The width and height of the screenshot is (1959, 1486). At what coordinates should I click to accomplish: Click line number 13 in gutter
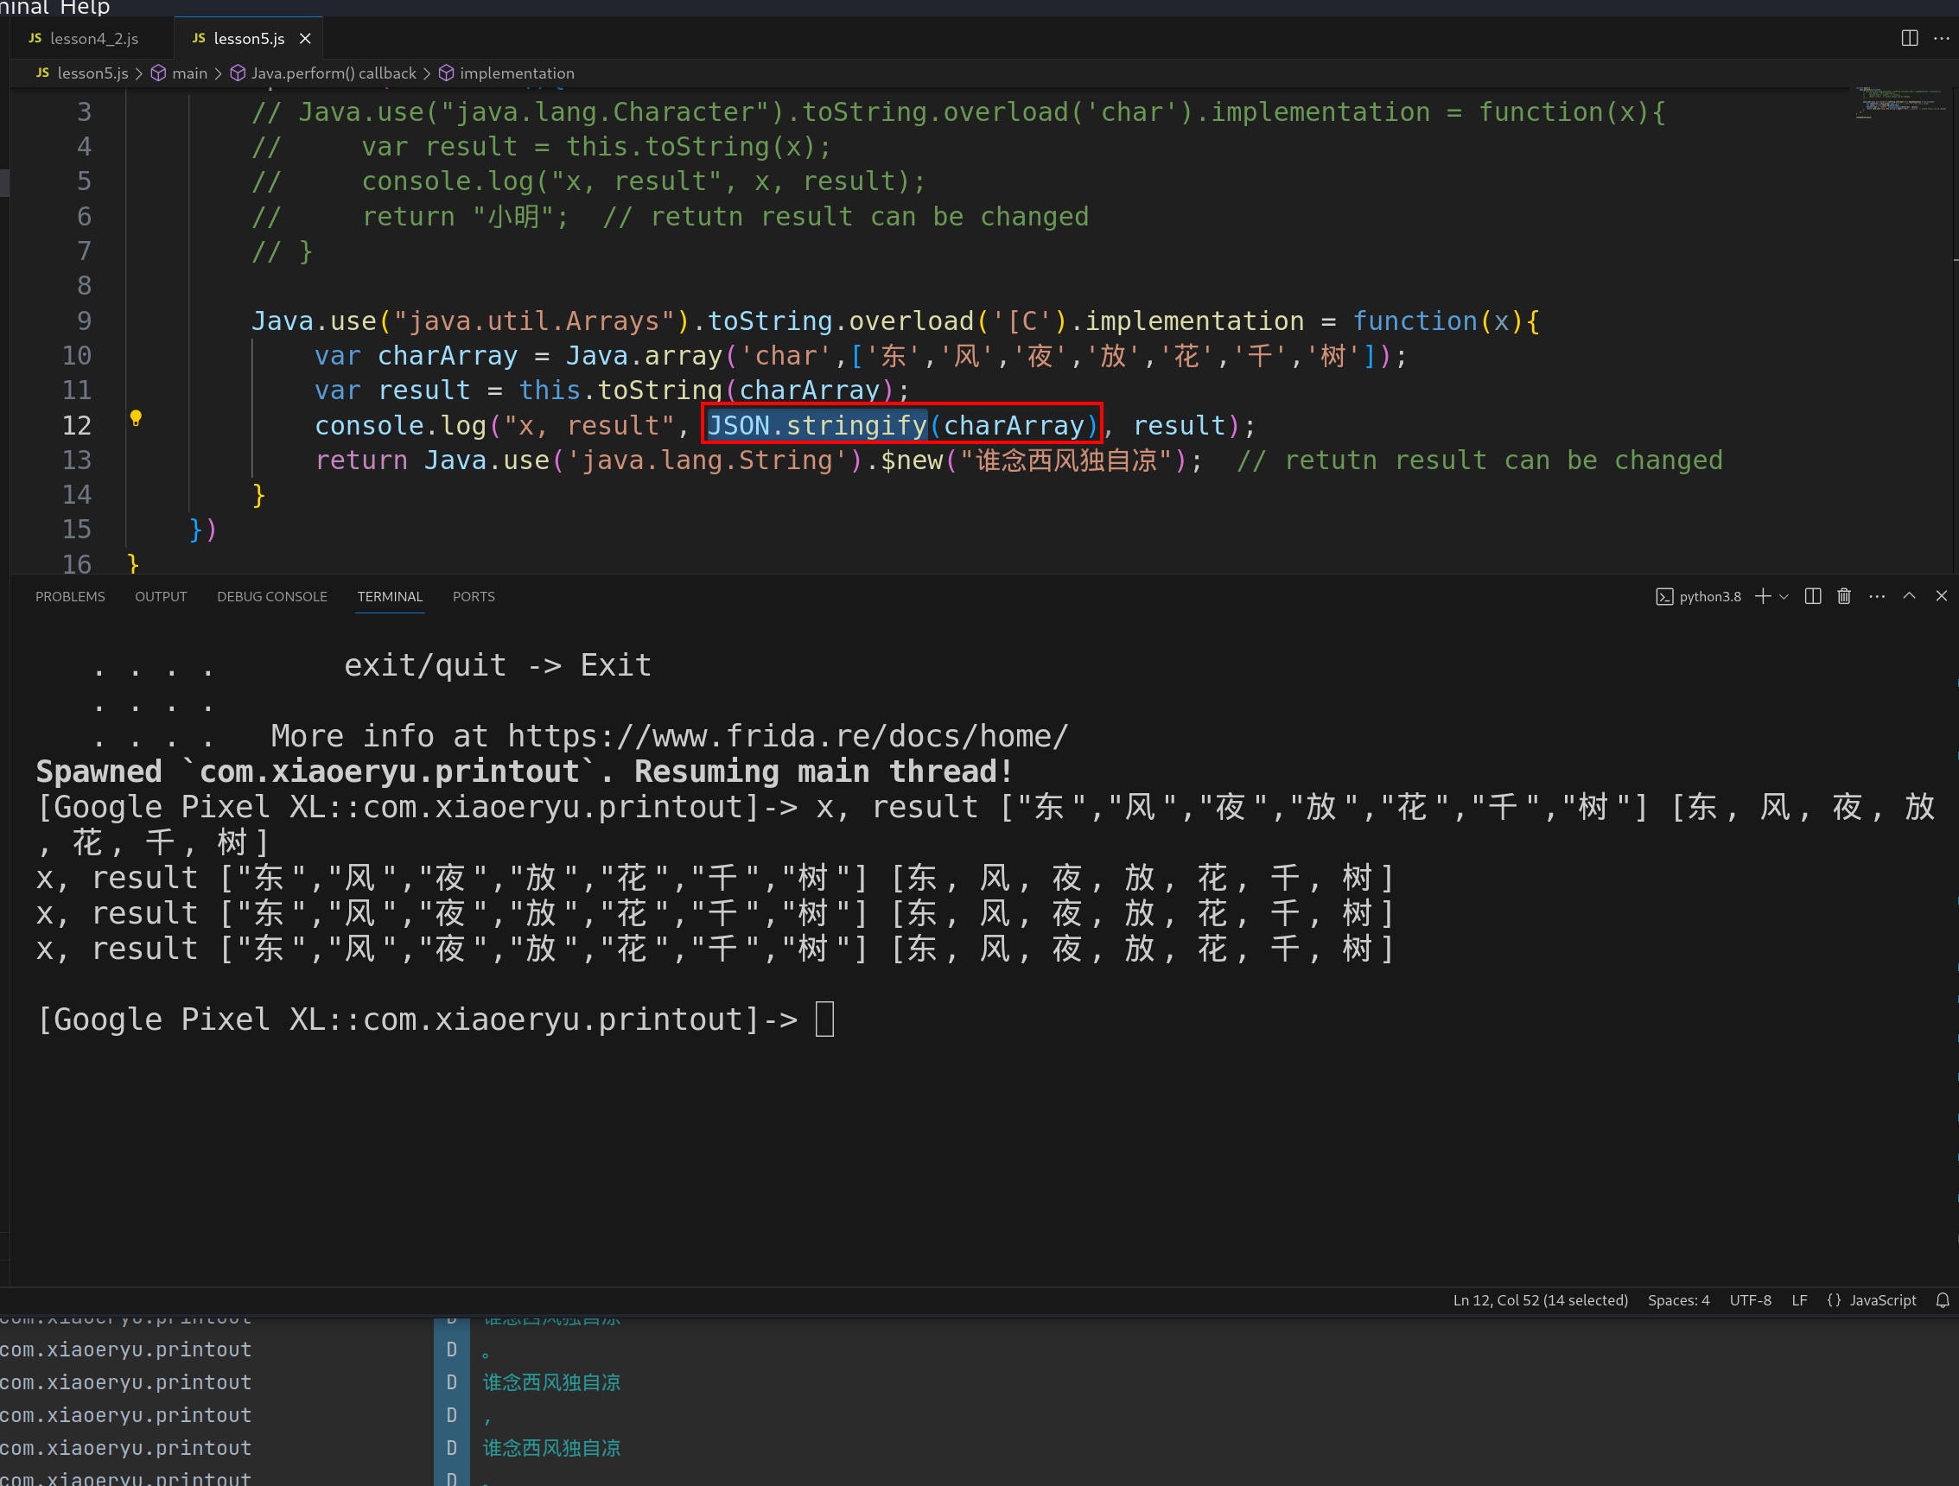pos(76,460)
